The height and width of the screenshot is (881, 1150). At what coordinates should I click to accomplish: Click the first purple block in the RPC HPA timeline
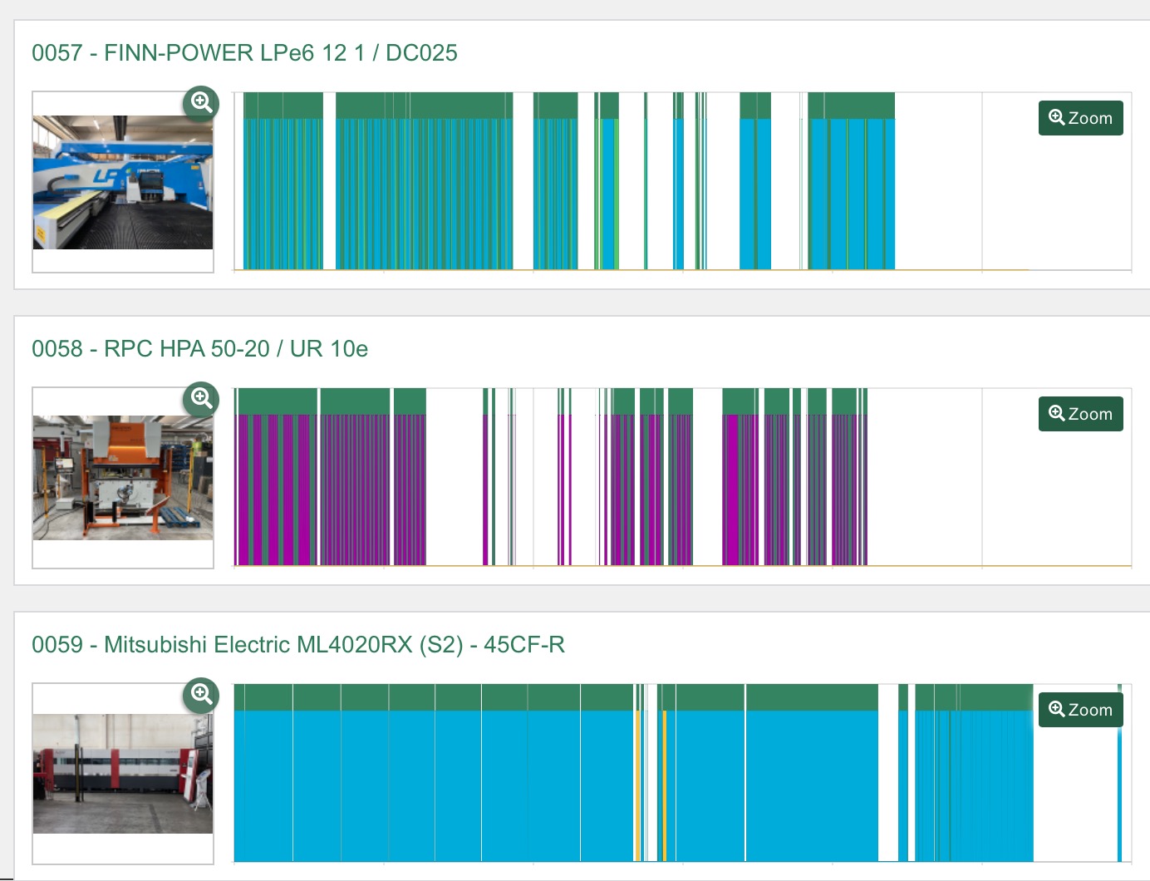243,490
